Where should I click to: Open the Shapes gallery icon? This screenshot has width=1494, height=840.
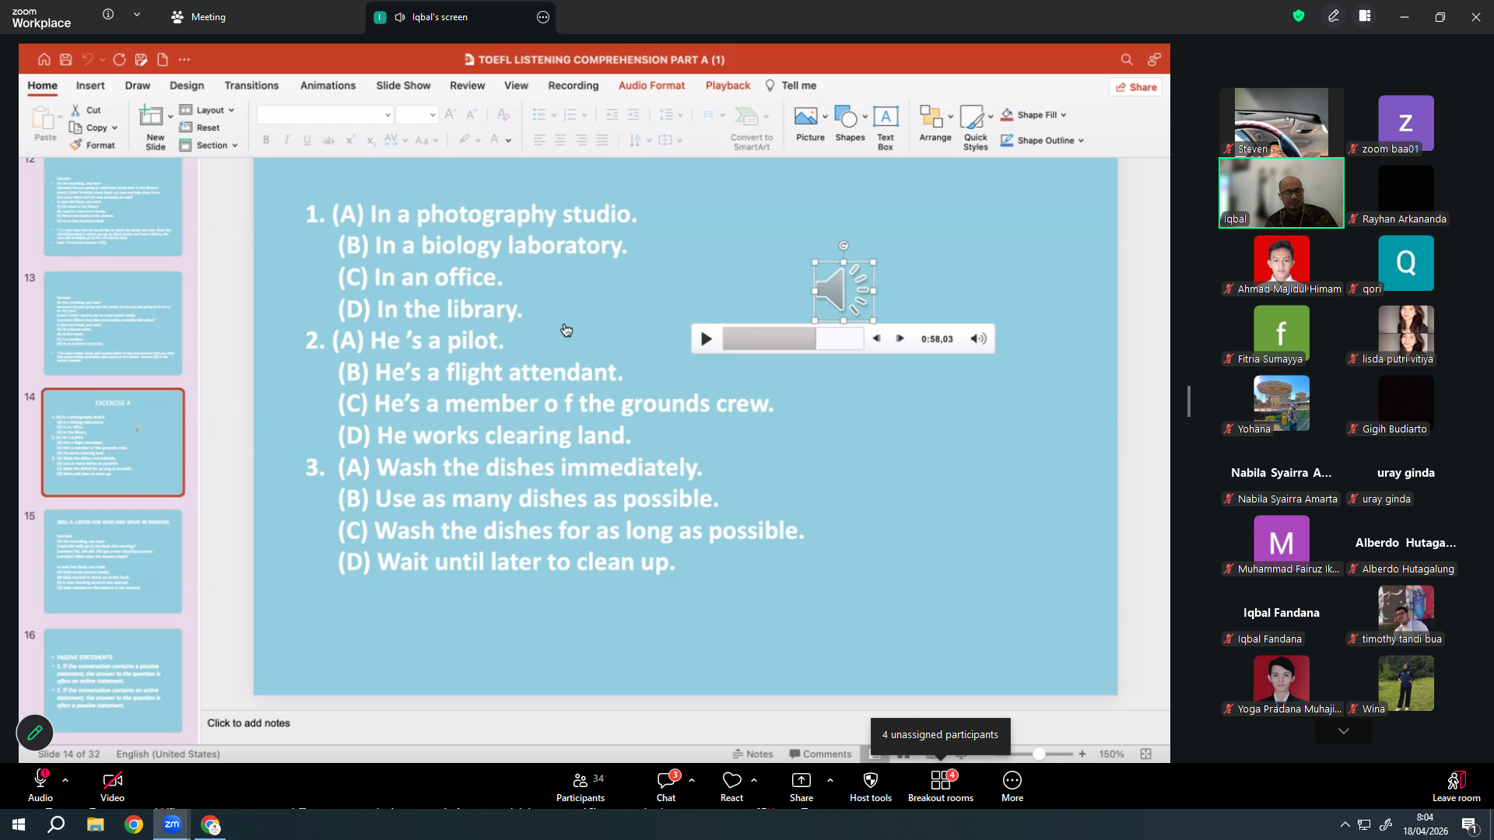click(846, 117)
